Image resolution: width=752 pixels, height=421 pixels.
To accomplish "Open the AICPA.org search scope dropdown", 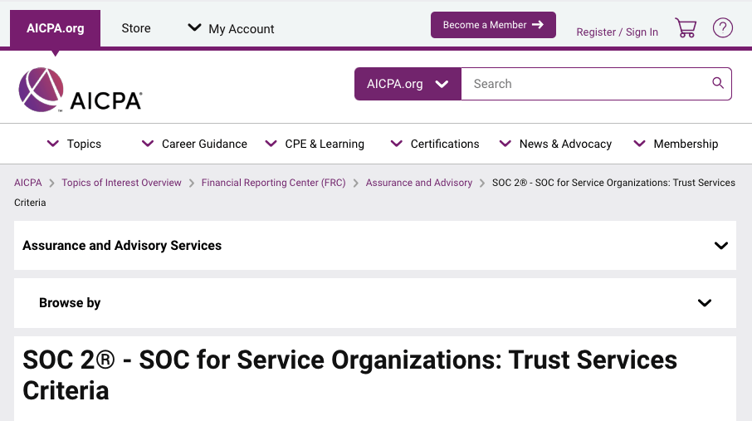I will (408, 84).
